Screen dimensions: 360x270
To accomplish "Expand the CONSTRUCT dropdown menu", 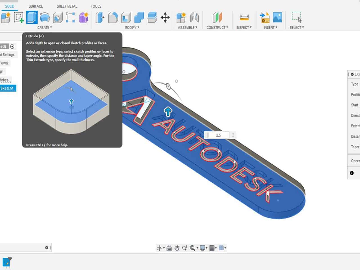I will click(x=217, y=28).
